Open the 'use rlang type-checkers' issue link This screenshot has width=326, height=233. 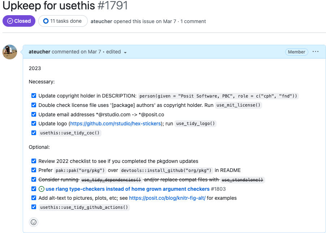tap(127, 189)
